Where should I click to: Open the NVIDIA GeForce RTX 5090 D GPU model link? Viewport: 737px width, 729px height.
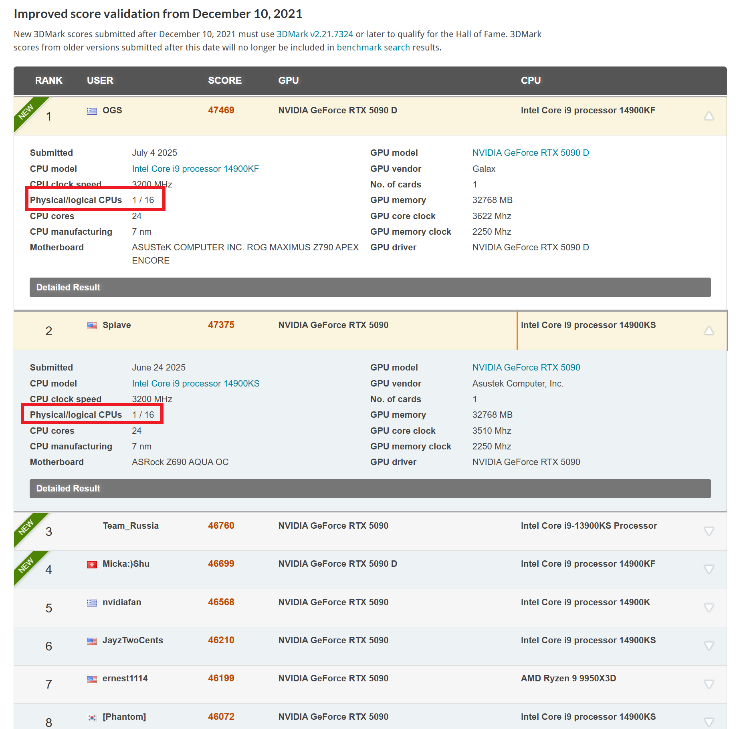click(531, 153)
